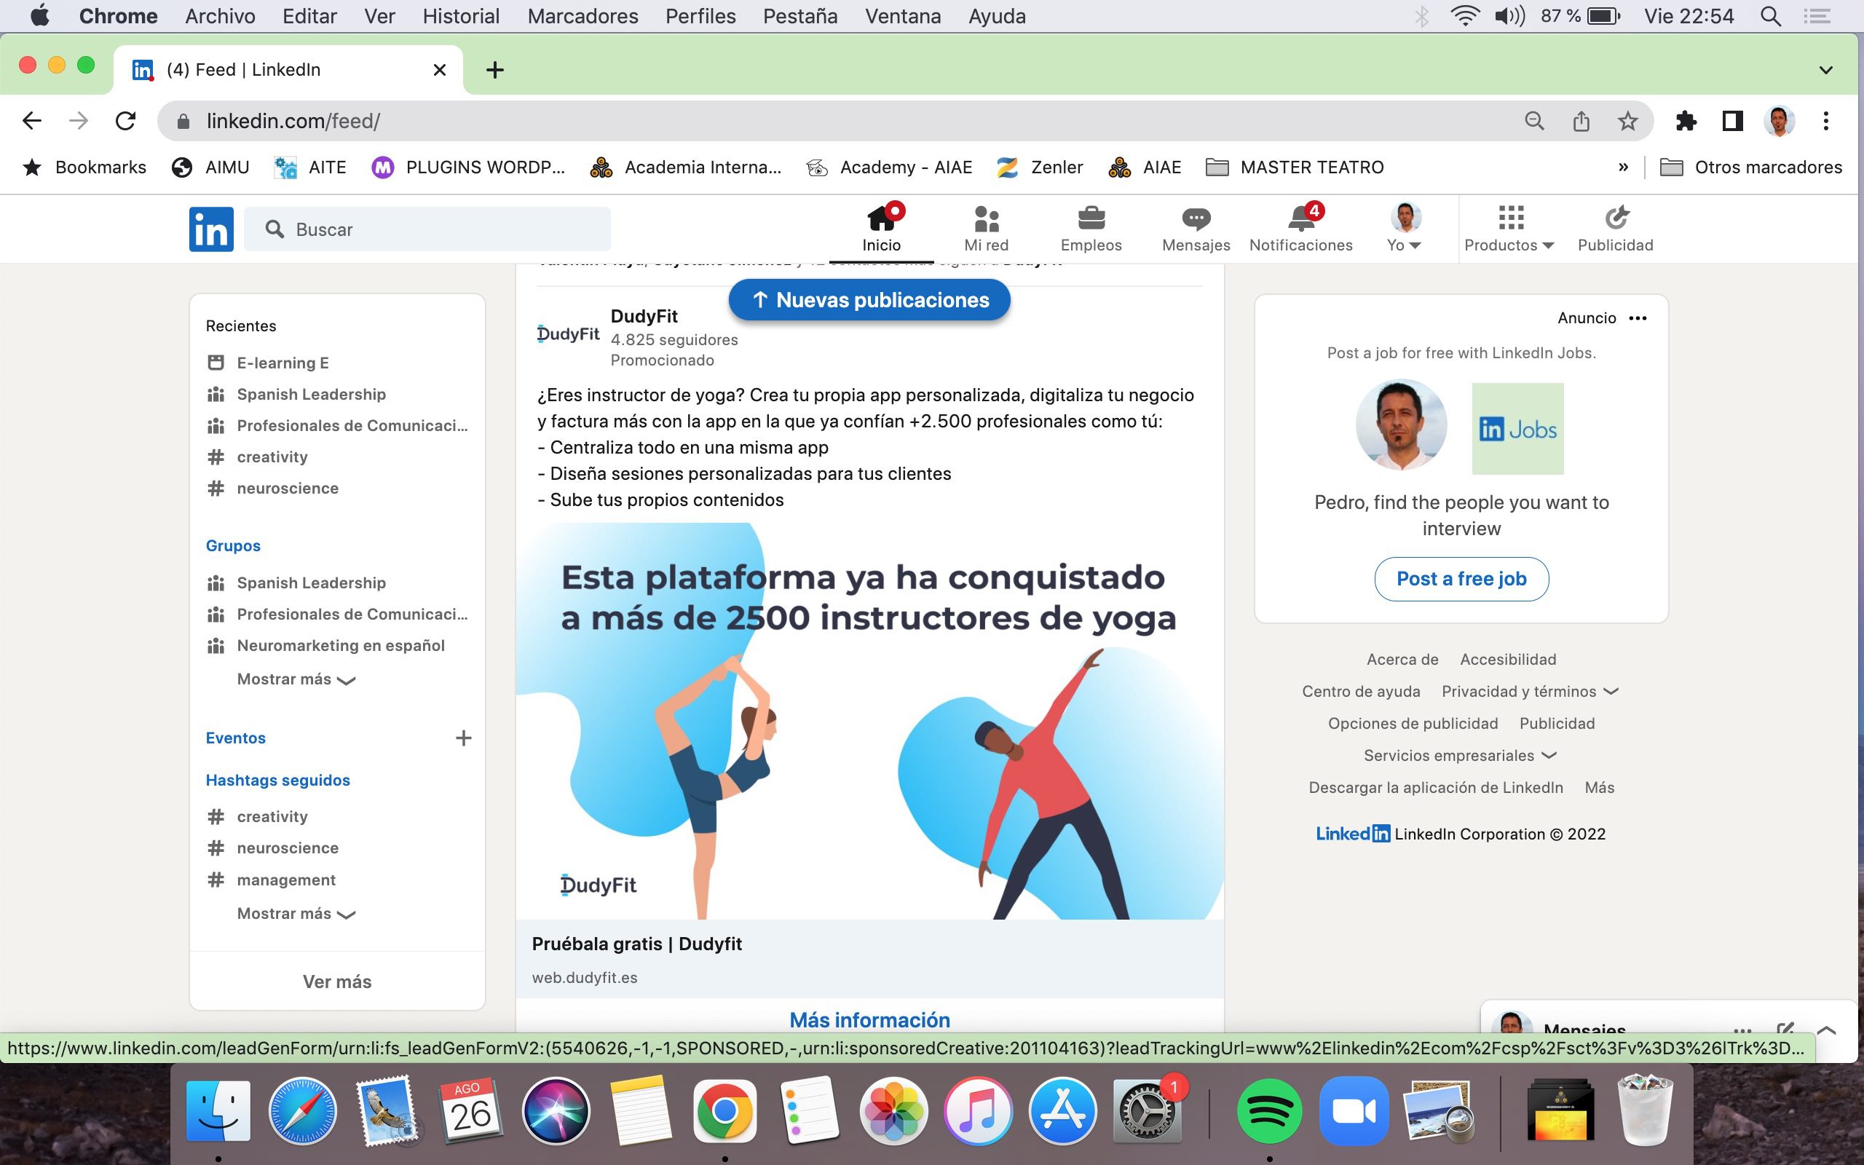The image size is (1864, 1165).
Task: Expand Mostrar más under Hashtags seguidos
Action: (x=296, y=914)
